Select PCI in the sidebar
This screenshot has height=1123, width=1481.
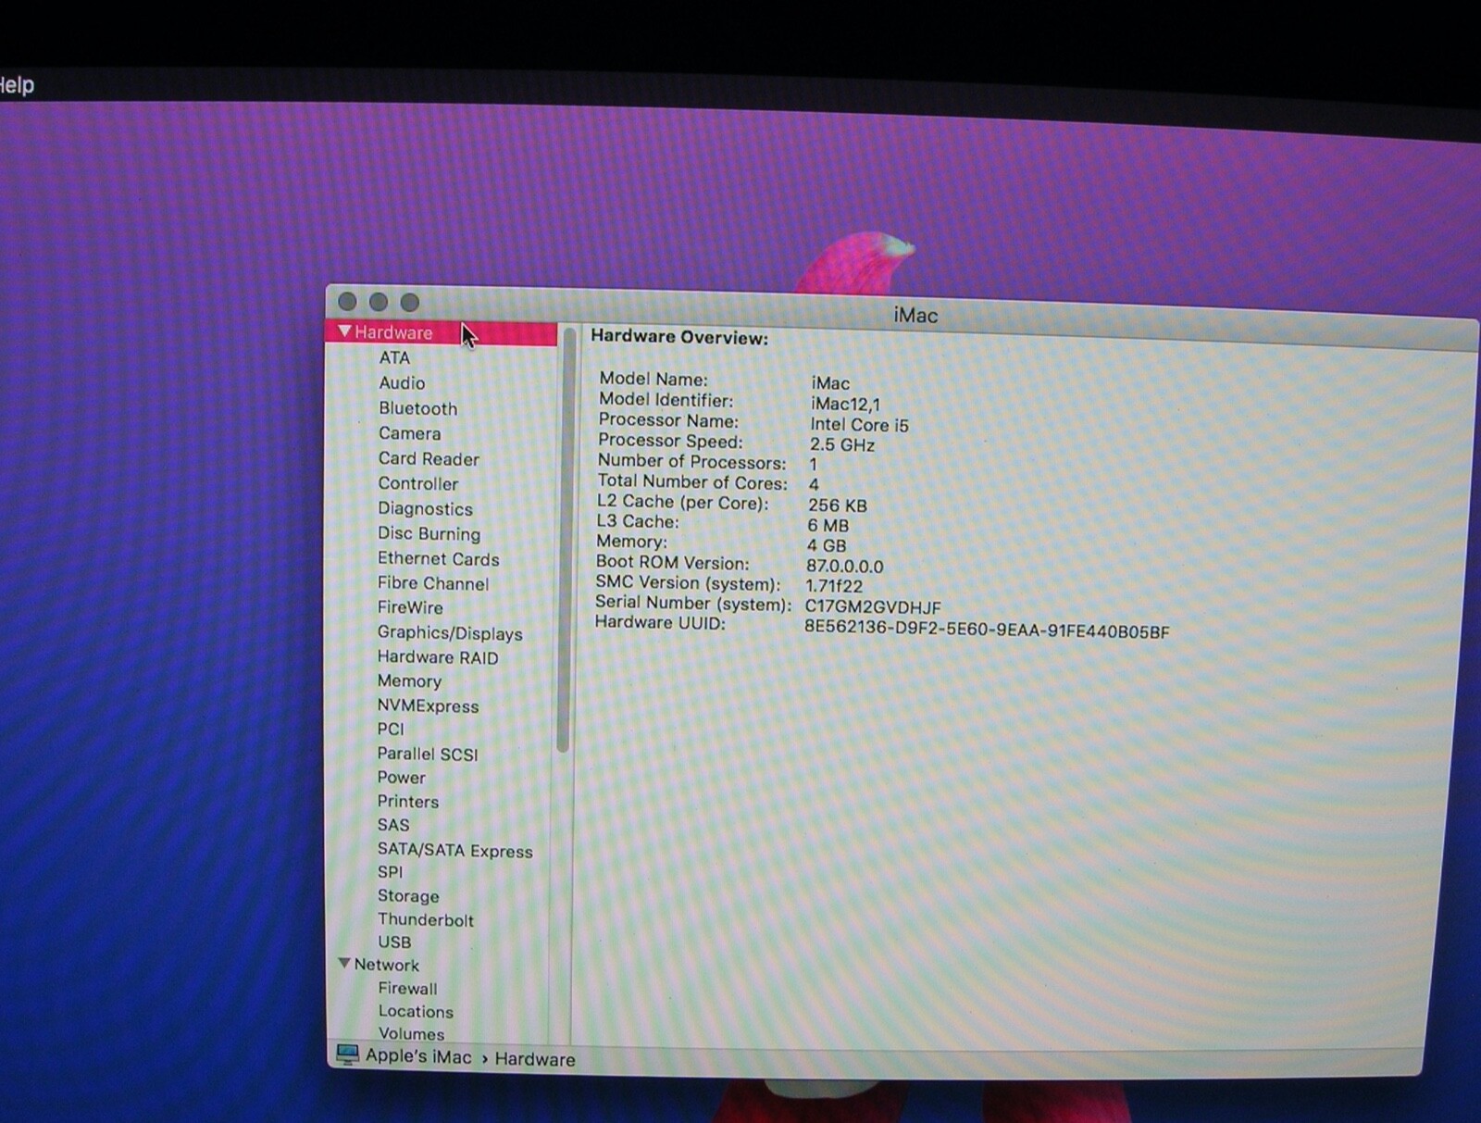click(x=391, y=730)
